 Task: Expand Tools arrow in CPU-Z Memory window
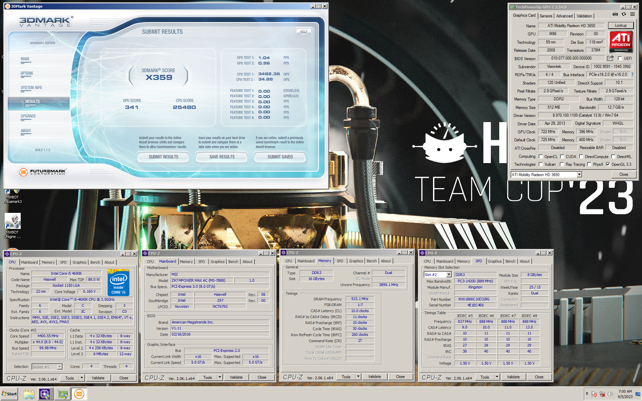tap(358, 377)
